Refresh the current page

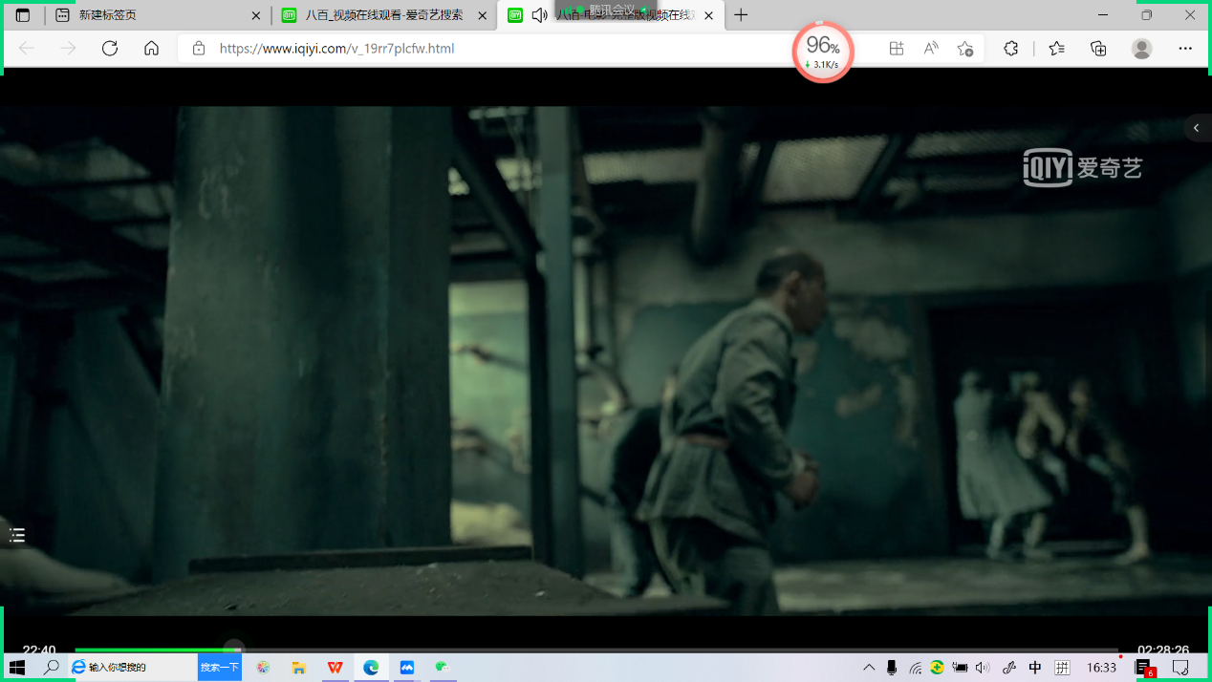(110, 49)
